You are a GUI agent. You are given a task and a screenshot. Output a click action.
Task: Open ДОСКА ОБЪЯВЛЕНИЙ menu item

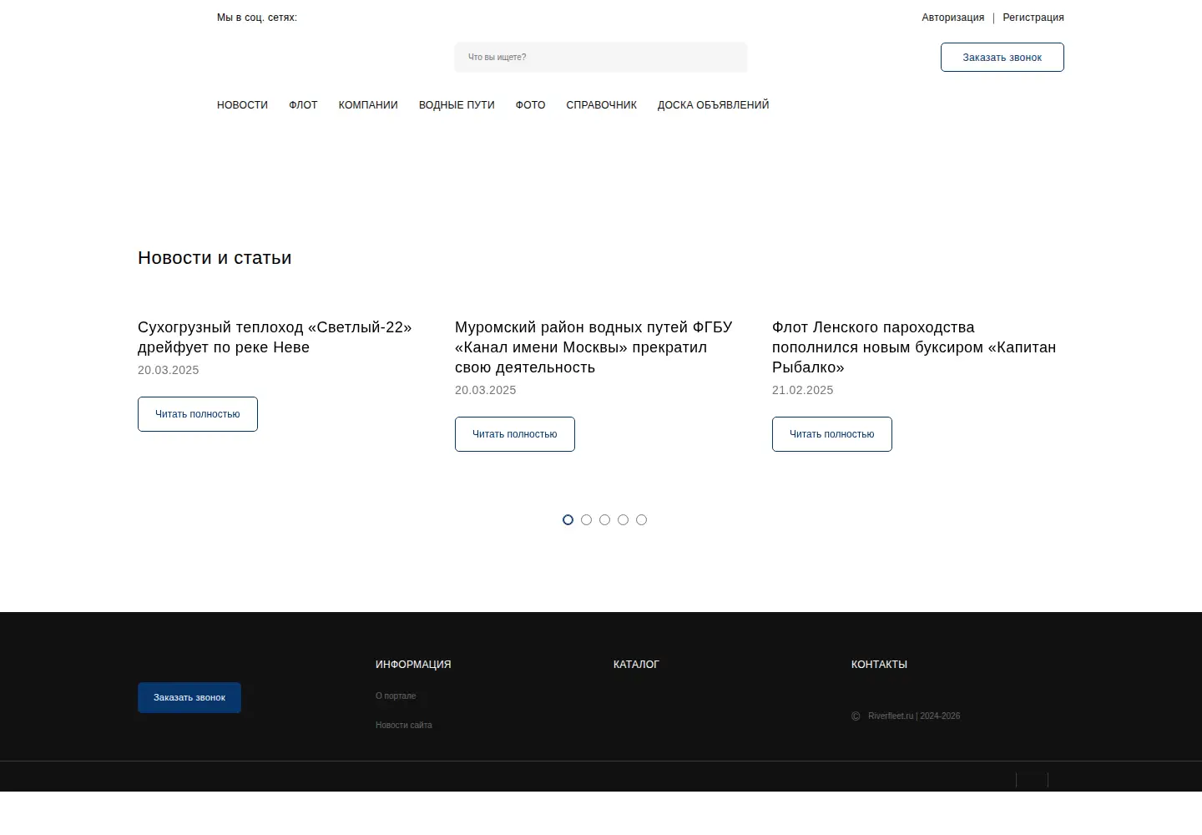713,105
